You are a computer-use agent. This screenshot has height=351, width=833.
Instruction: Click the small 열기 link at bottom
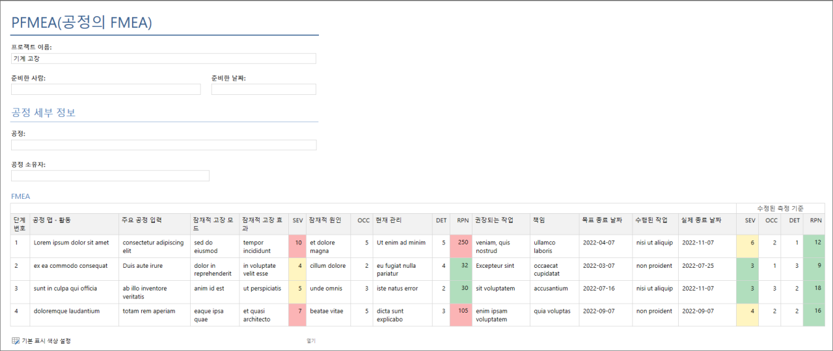310,341
